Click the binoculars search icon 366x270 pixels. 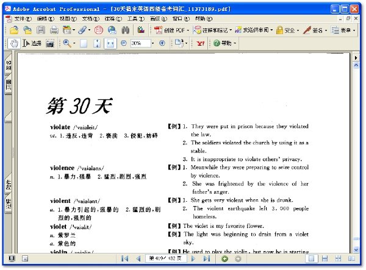click(125, 30)
